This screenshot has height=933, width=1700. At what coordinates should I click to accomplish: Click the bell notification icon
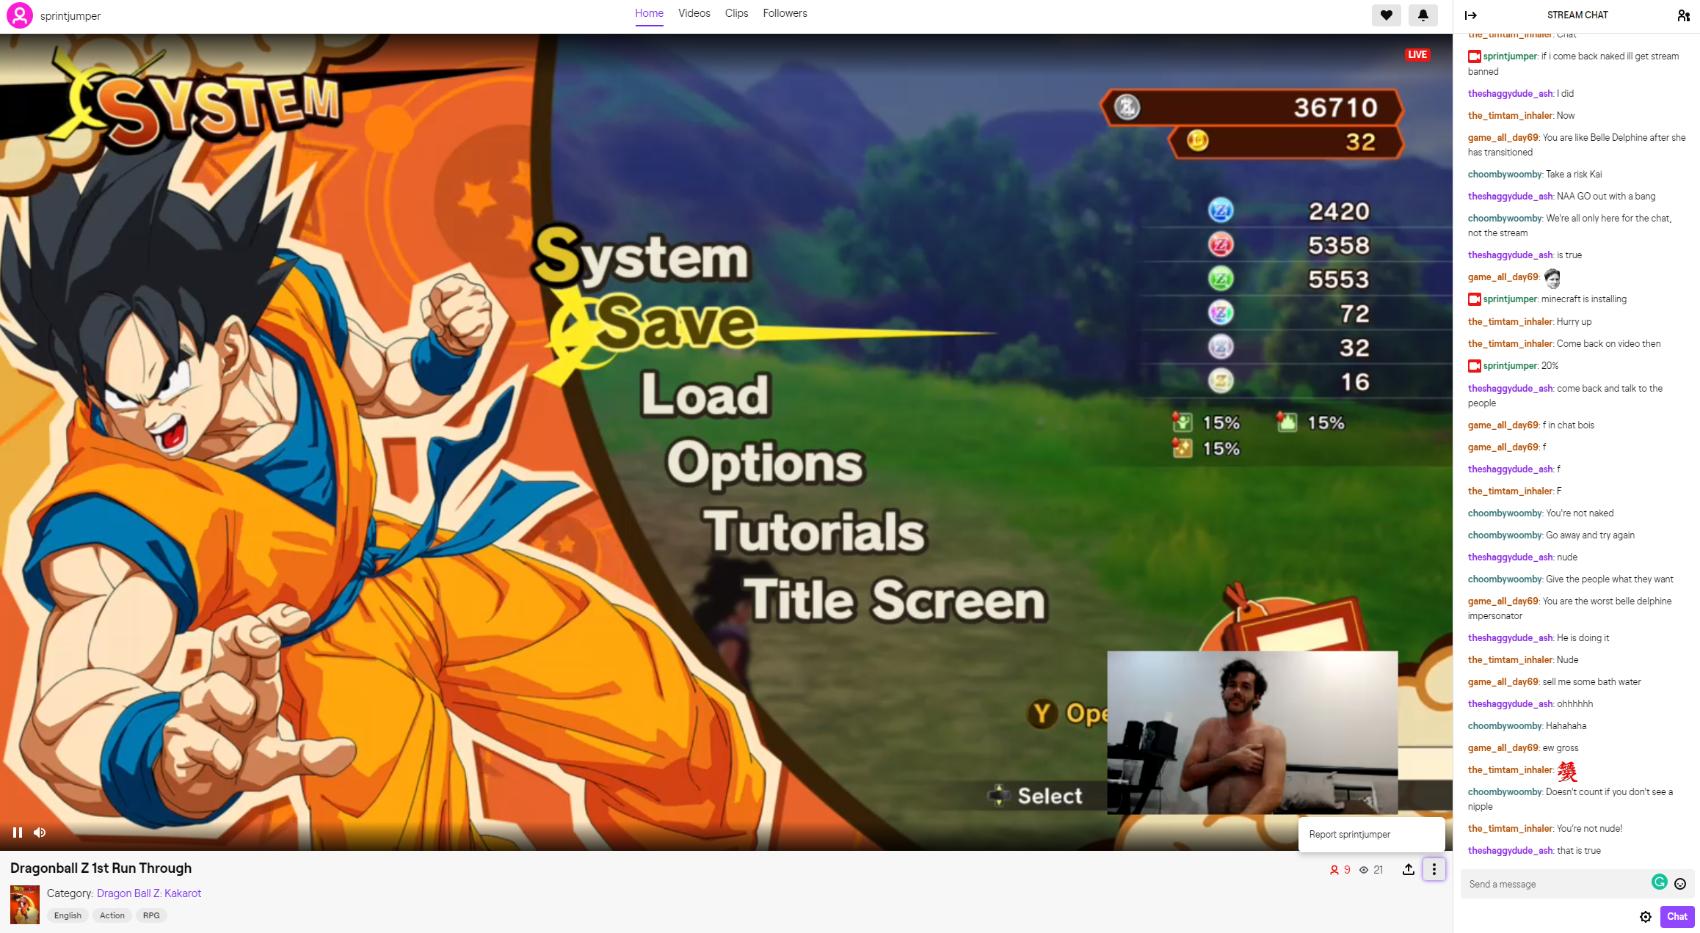[x=1423, y=15]
